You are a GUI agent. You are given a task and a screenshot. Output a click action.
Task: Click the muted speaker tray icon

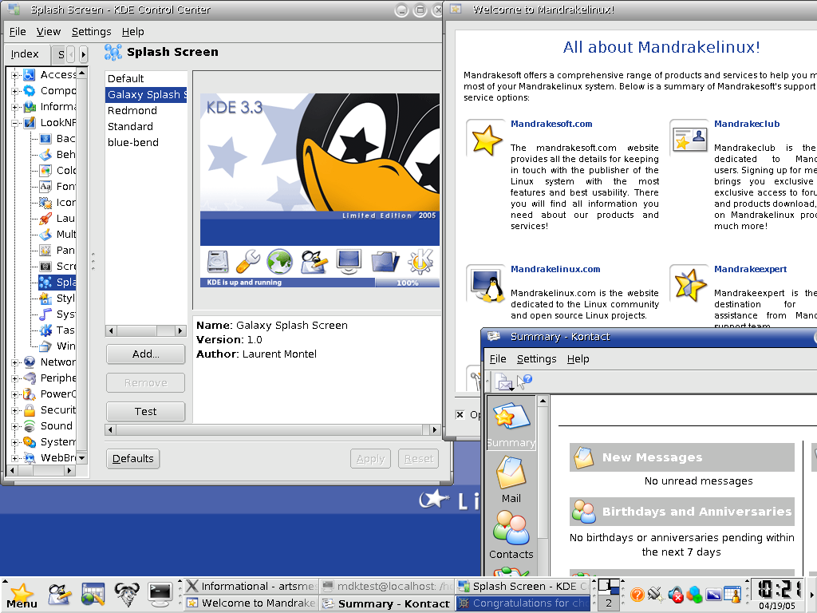675,594
